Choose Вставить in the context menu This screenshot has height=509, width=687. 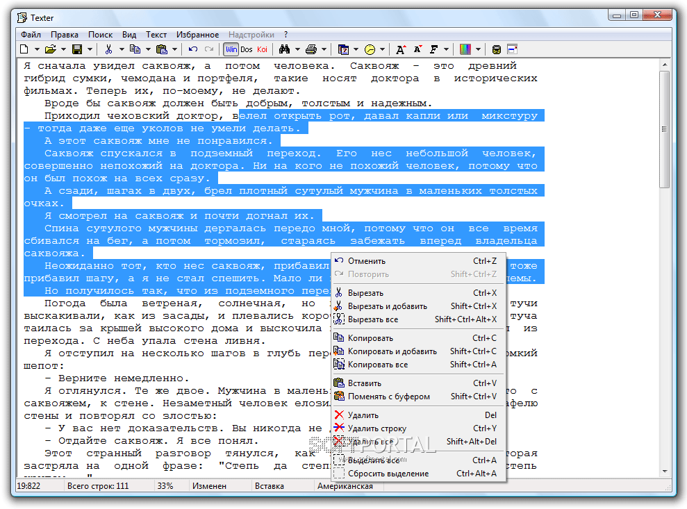point(418,383)
